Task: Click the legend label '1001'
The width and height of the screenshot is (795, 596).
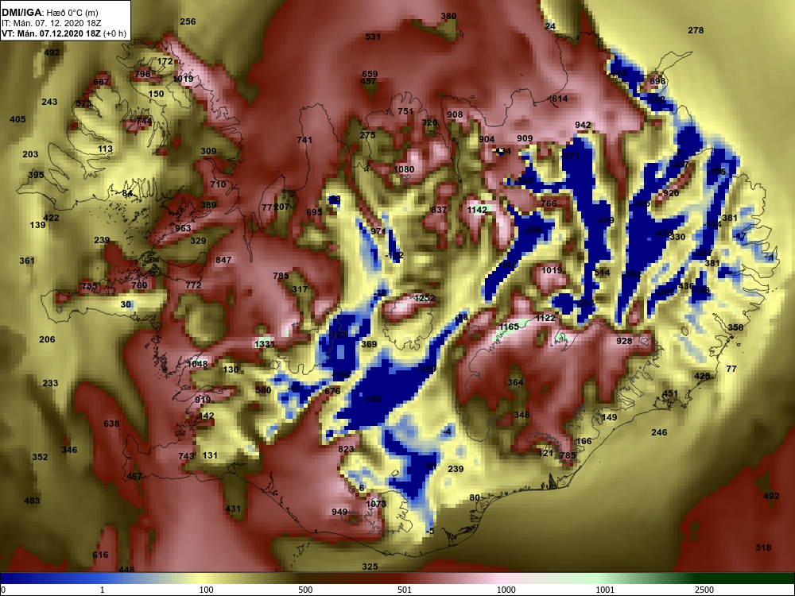Action: [605, 590]
